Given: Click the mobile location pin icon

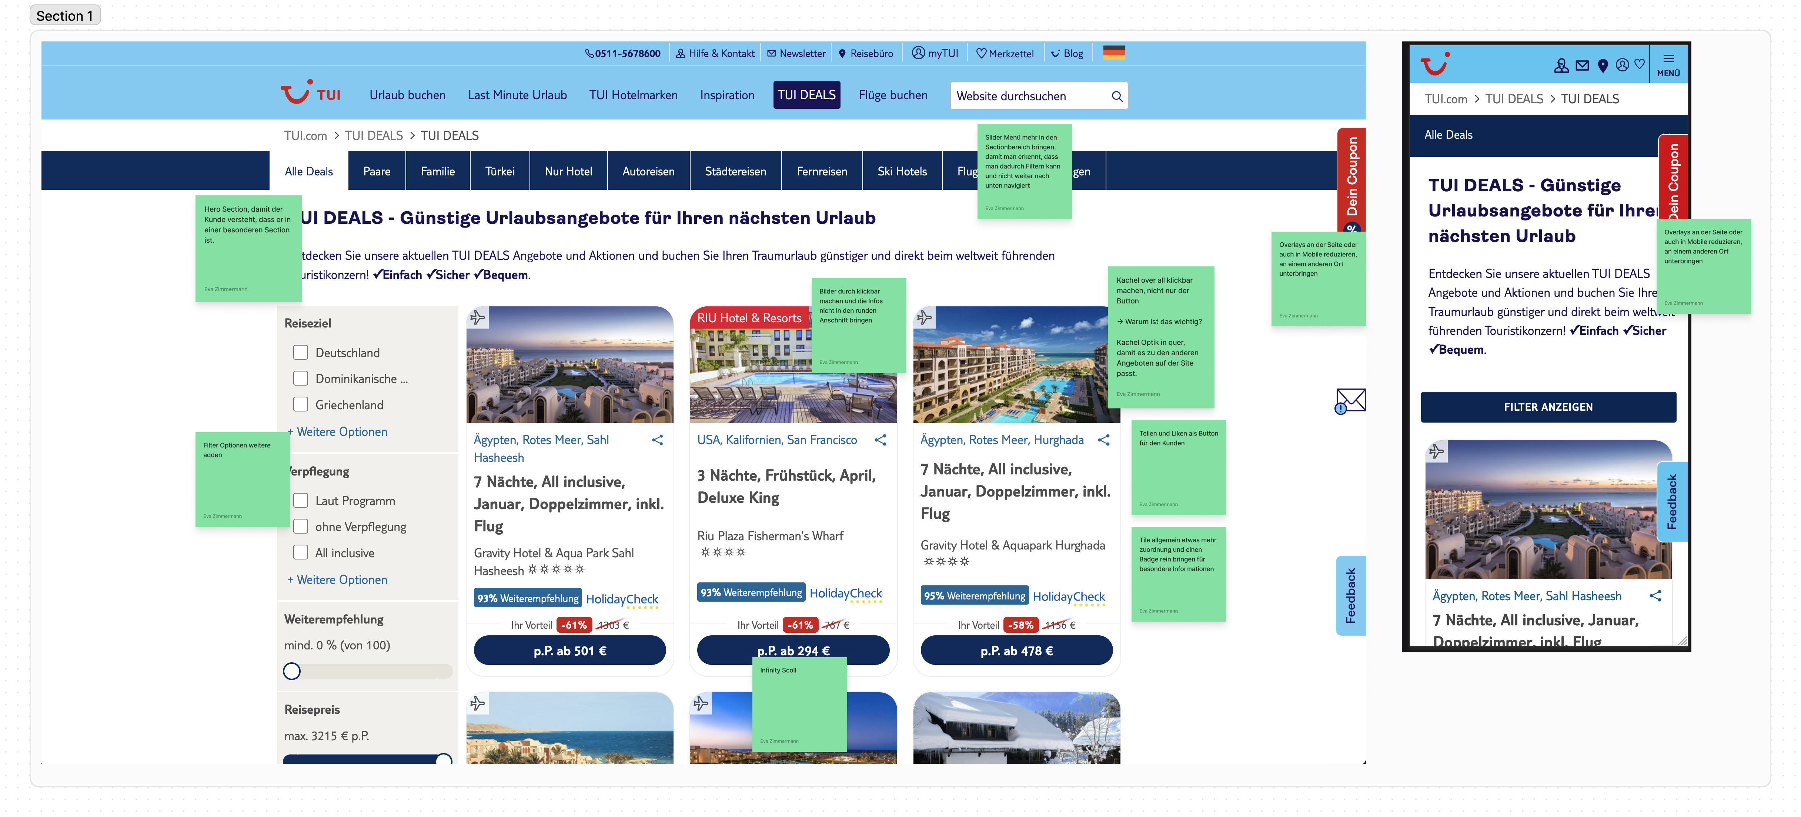Looking at the screenshot, I should (1603, 66).
